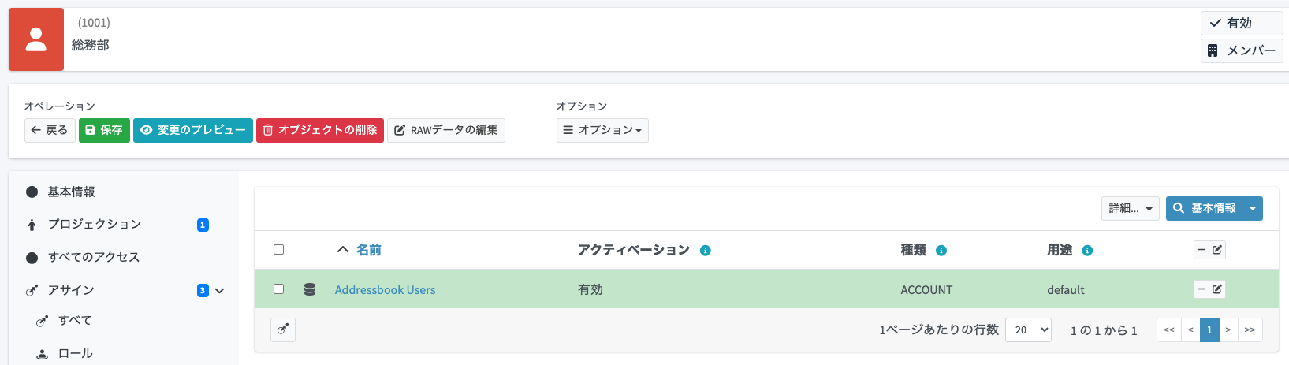Sort the table by the 名前 column
The width and height of the screenshot is (1289, 365).
[x=368, y=250]
